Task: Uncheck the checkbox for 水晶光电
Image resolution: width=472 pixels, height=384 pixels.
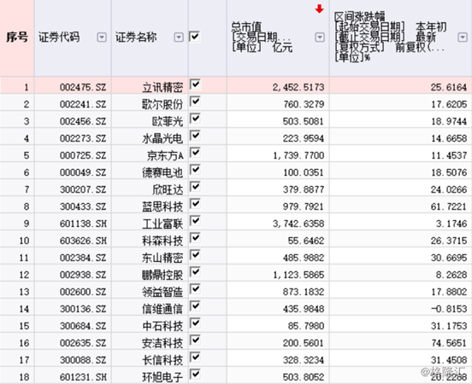Action: (195, 136)
